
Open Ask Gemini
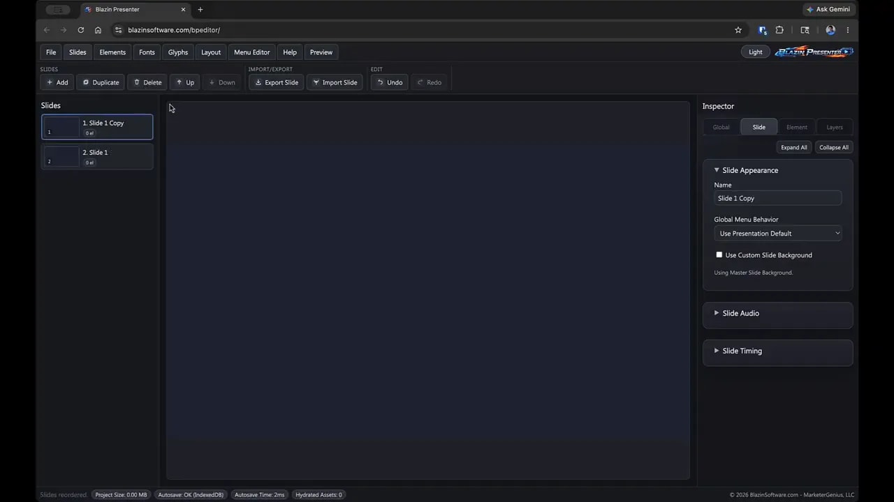coord(828,10)
